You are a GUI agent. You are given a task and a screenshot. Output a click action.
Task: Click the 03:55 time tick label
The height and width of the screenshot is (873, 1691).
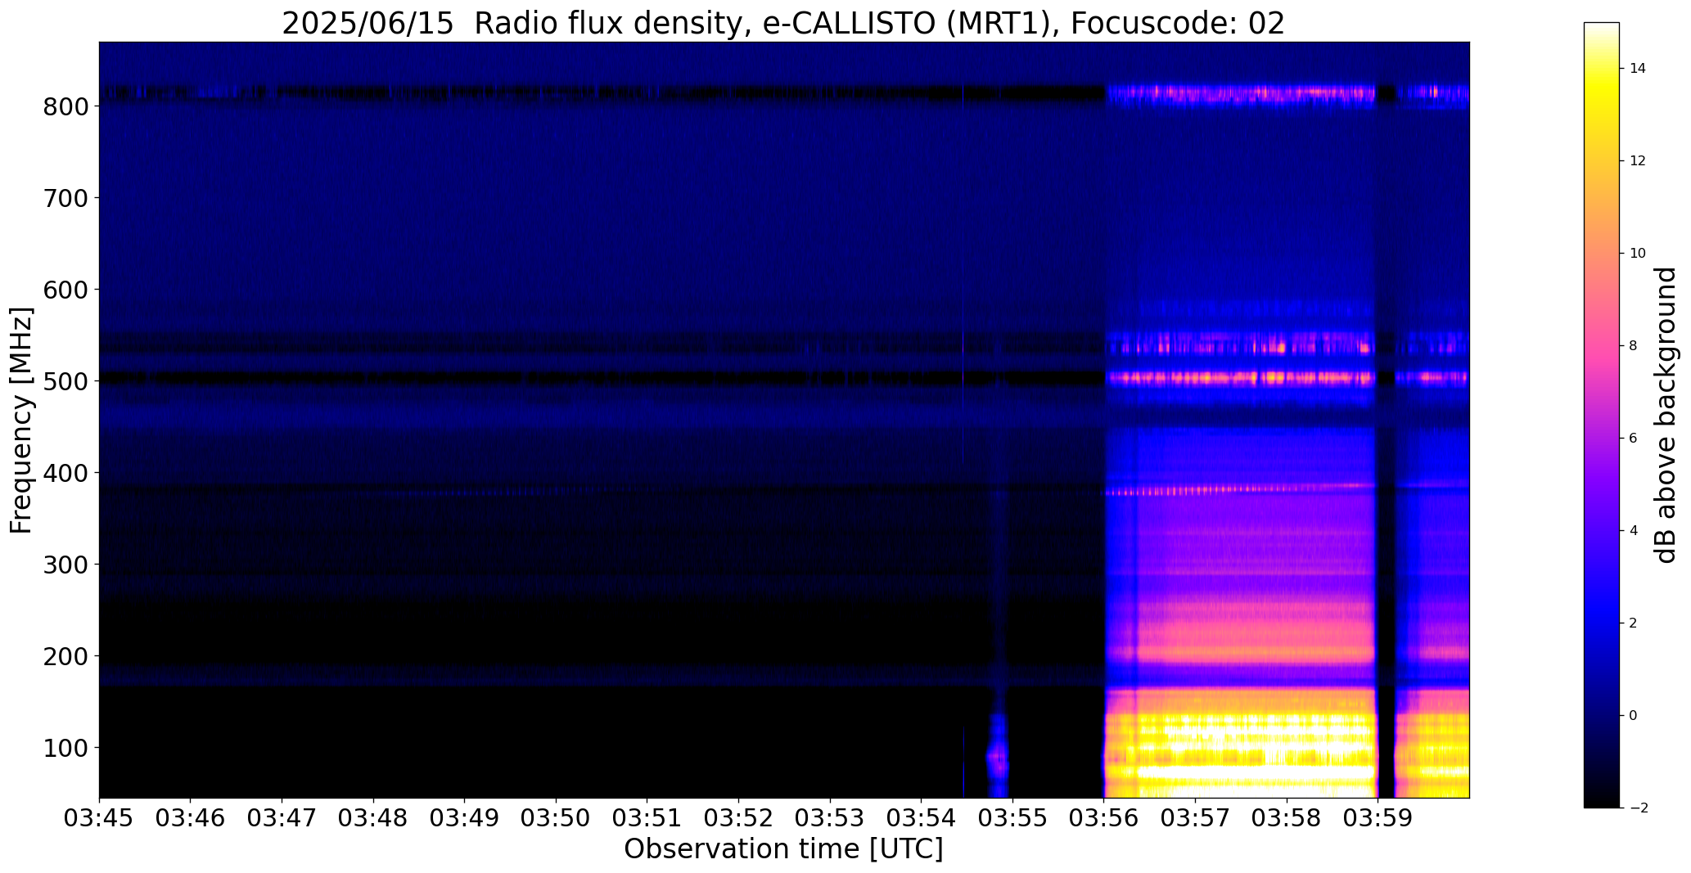(x=1013, y=818)
